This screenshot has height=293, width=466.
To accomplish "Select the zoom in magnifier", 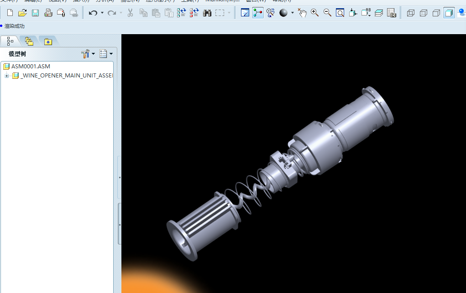I will point(315,13).
